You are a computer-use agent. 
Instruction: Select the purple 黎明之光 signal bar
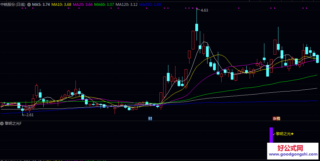pos(271,135)
